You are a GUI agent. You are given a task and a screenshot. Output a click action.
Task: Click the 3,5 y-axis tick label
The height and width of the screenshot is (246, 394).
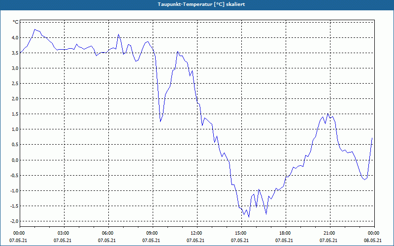tap(15, 53)
